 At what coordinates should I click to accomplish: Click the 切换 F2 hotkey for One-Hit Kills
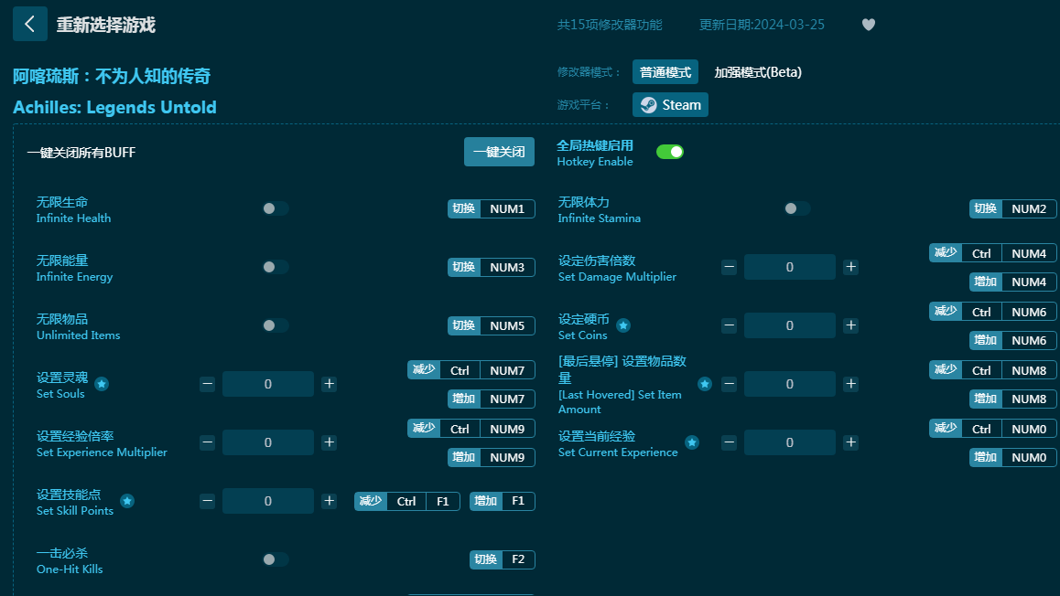(x=503, y=559)
